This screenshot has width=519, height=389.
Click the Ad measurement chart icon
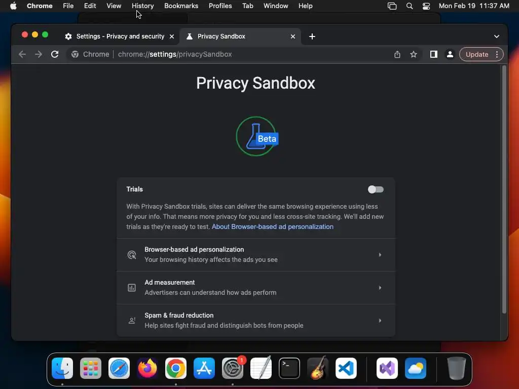(x=132, y=288)
